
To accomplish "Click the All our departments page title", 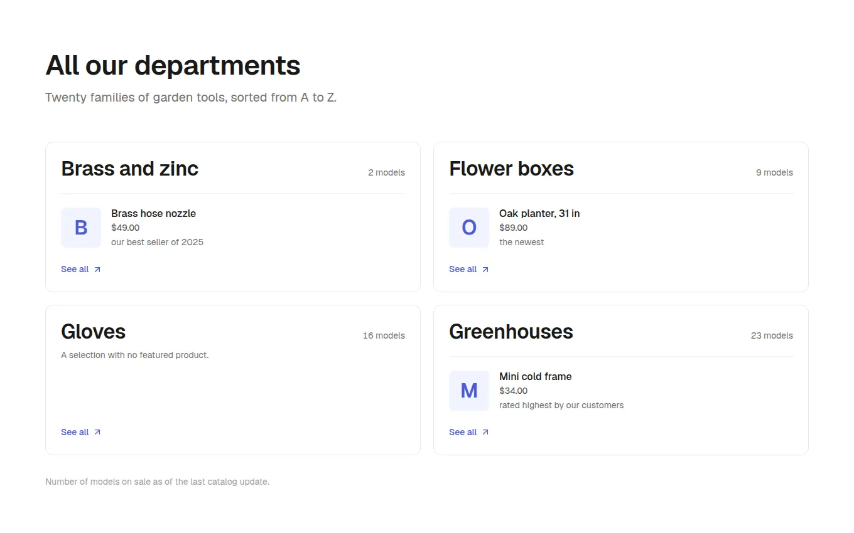I will click(173, 65).
